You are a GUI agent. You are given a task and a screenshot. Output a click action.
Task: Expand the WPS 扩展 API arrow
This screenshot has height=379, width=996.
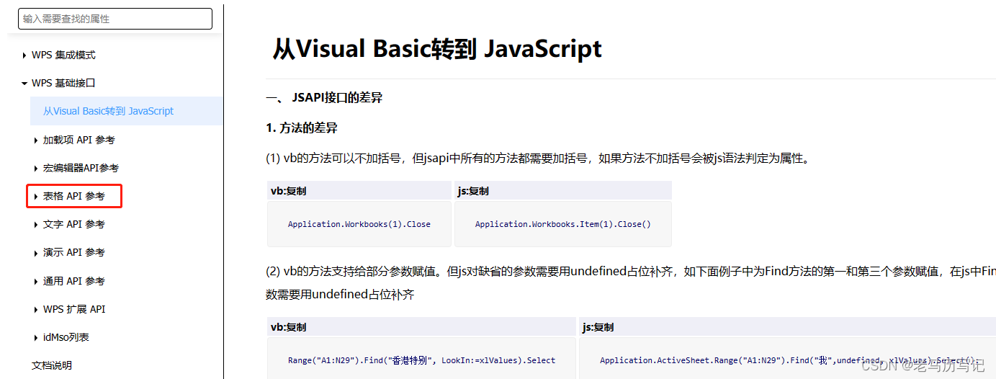coord(36,310)
